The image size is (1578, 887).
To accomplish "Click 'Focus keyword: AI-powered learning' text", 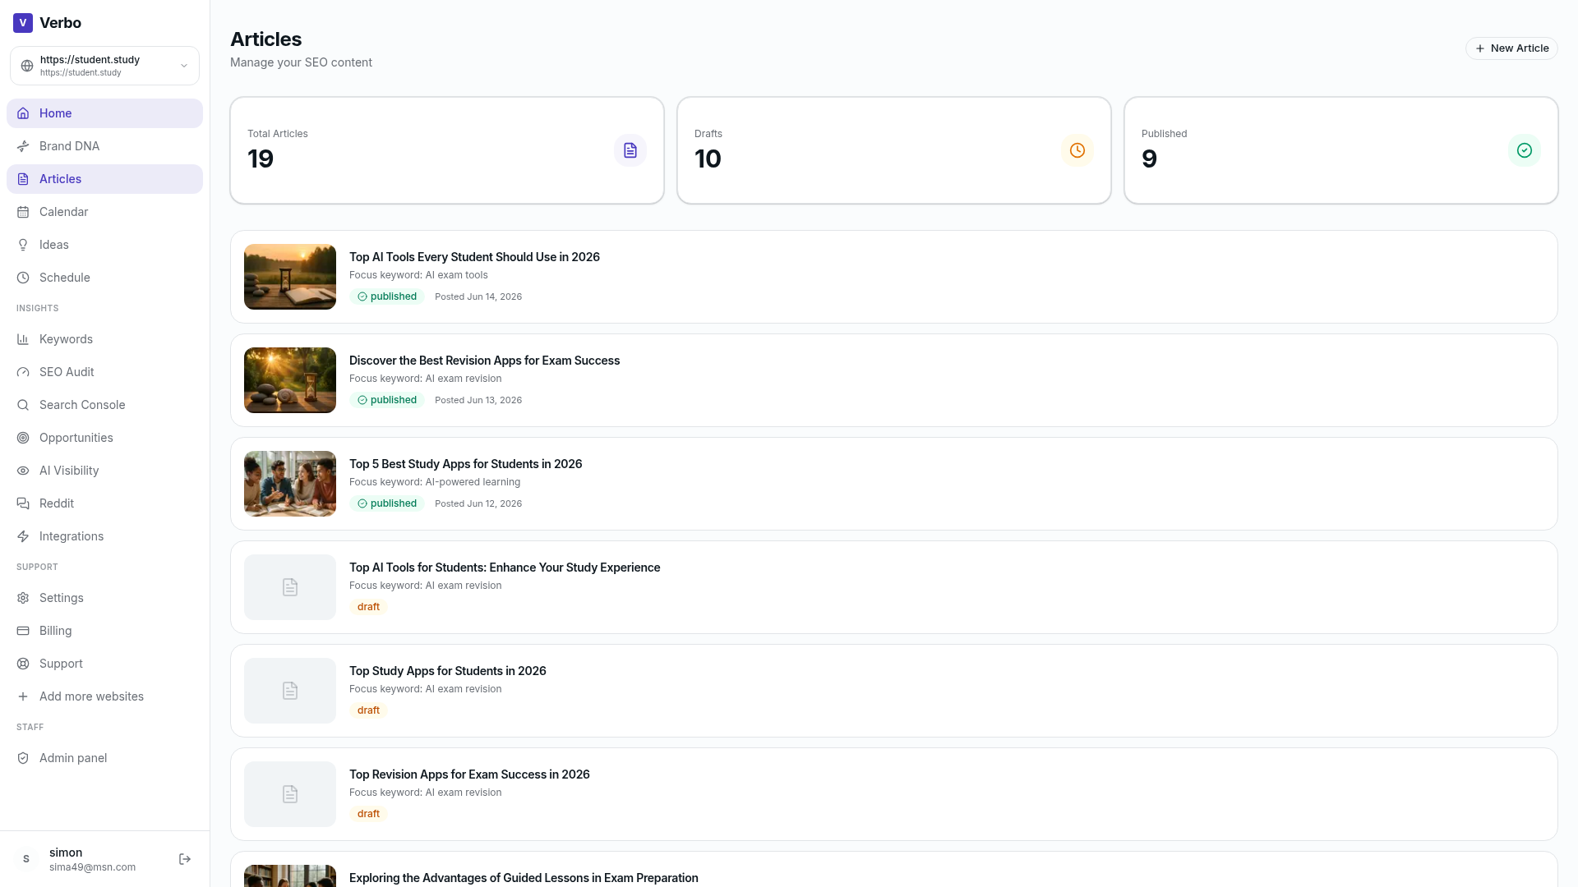I will click(x=435, y=482).
